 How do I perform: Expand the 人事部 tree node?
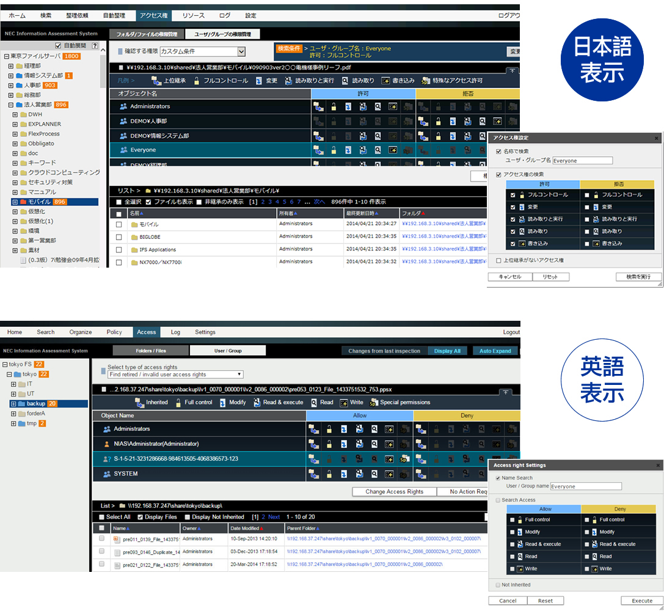pyautogui.click(x=11, y=86)
